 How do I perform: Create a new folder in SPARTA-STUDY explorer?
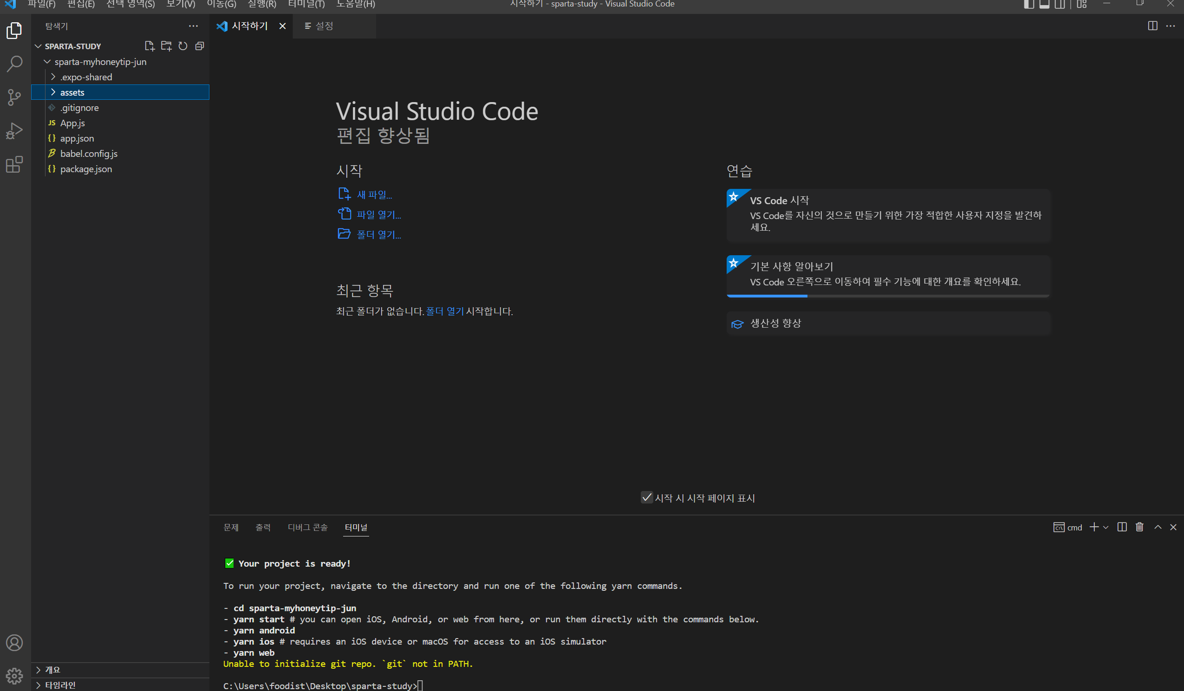click(x=166, y=46)
